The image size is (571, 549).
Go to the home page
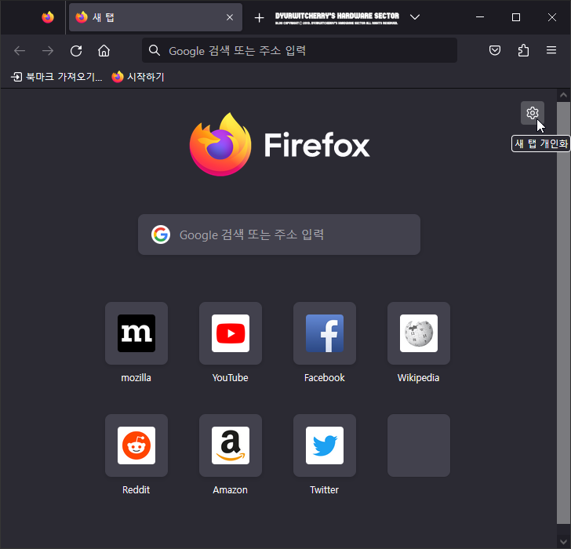coord(104,51)
